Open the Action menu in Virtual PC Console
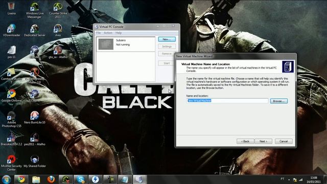This screenshot has width=327, height=184. (x=108, y=33)
